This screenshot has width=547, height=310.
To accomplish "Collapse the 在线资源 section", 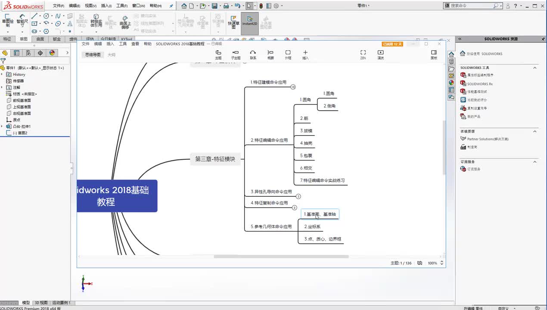I will 535,131.
